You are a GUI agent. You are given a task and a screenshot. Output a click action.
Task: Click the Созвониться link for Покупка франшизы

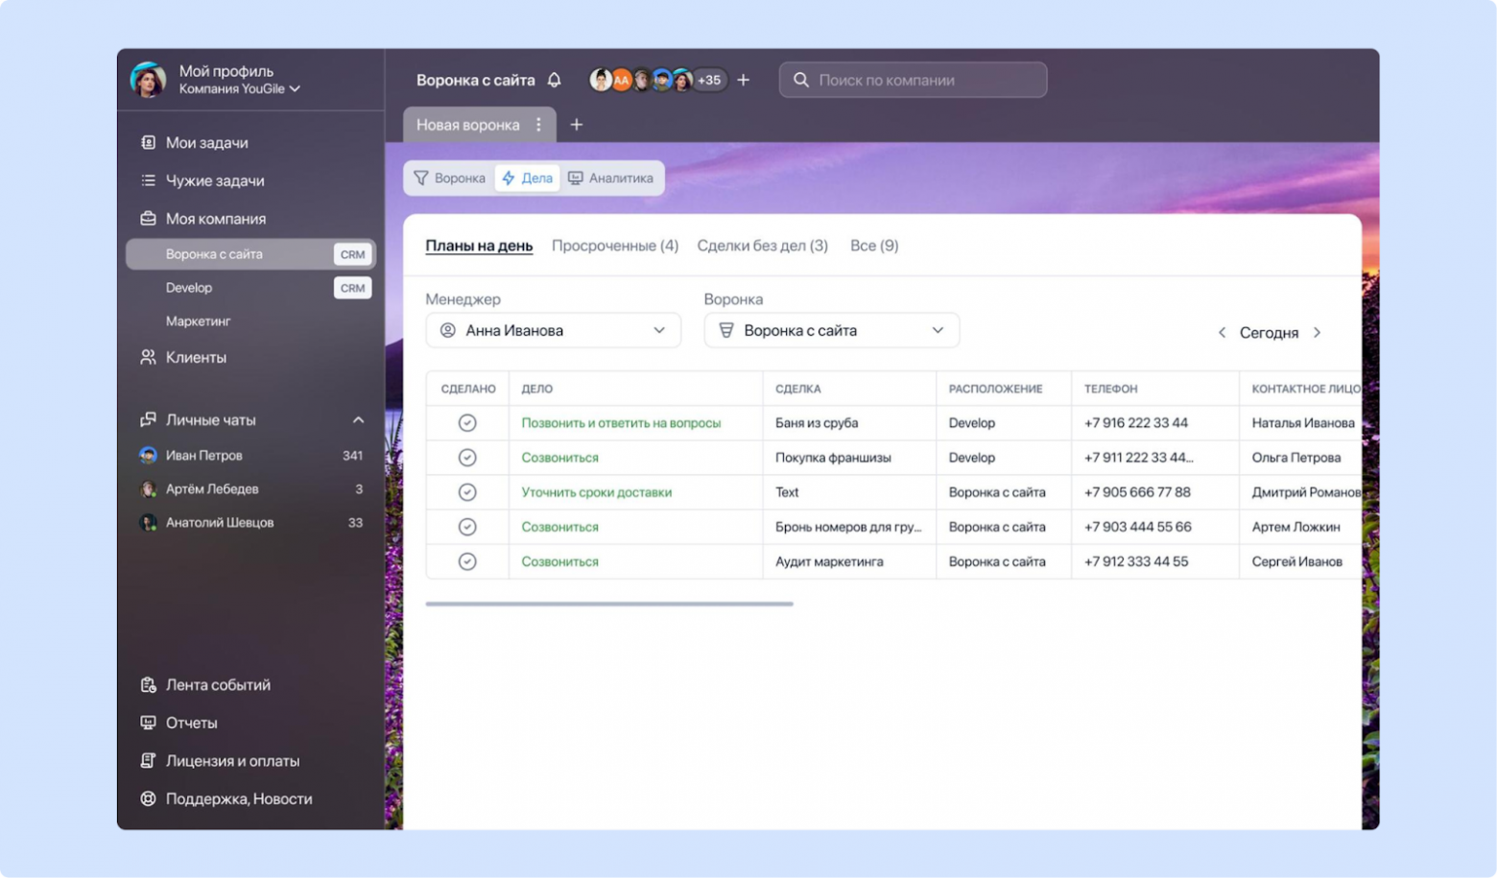(x=559, y=457)
